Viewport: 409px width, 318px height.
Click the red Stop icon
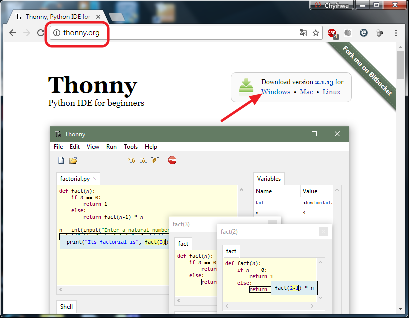[172, 160]
